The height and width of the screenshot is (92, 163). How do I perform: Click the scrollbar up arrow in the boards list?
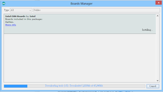coord(158,16)
